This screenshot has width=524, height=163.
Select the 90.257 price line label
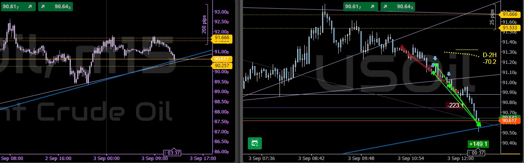click(x=222, y=66)
